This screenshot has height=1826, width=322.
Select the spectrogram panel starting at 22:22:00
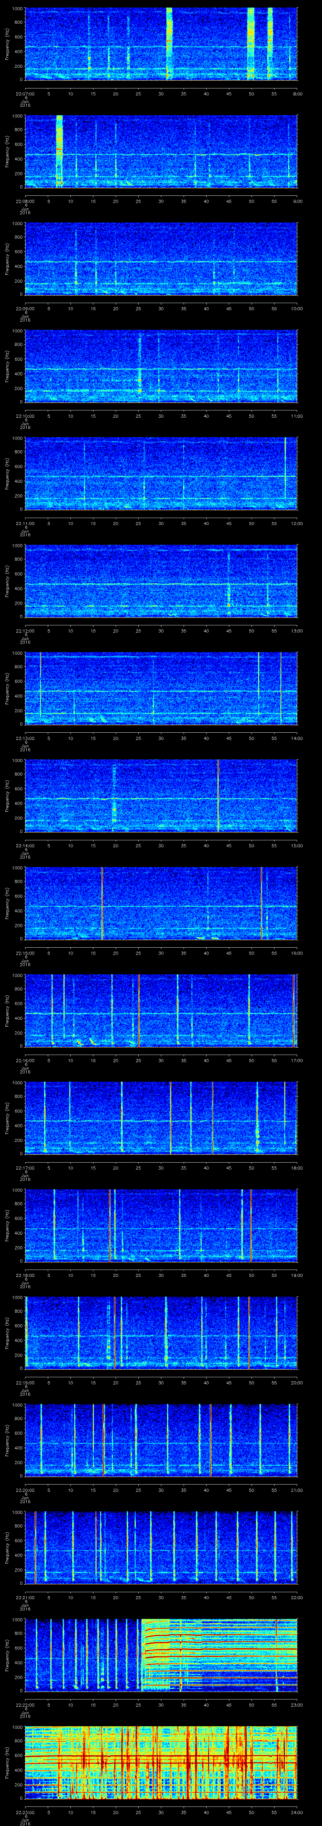[x=161, y=1655]
